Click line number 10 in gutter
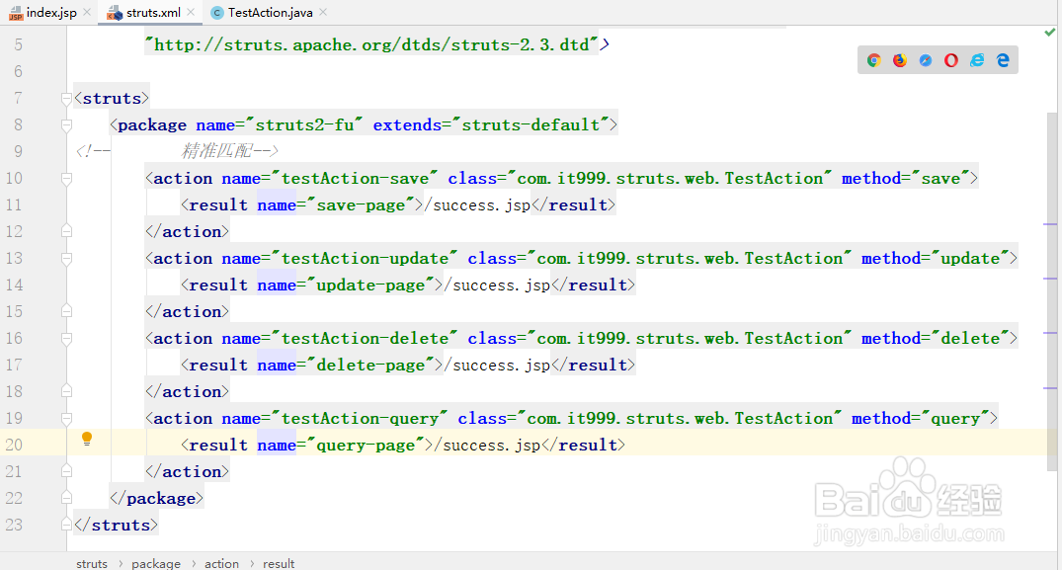The height and width of the screenshot is (570, 1062). click(x=14, y=178)
